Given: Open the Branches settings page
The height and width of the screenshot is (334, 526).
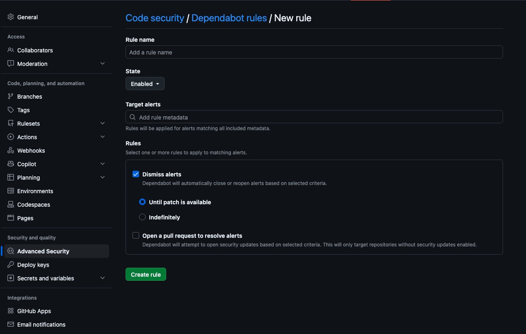Looking at the screenshot, I should coord(57,97).
